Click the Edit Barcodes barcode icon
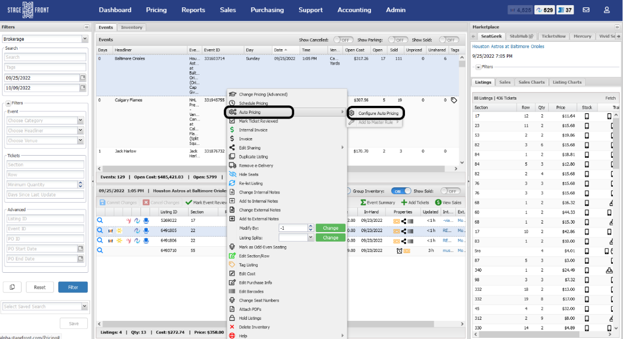The image size is (623, 339). click(232, 291)
